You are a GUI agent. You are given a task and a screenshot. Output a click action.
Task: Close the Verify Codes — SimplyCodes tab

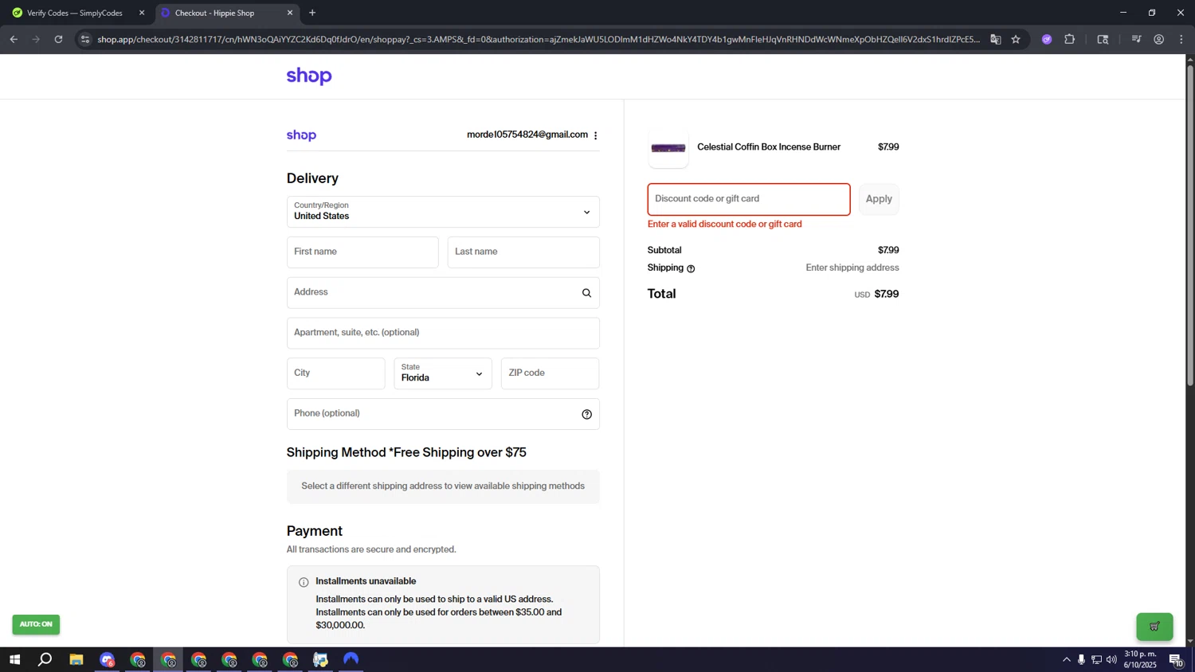coord(142,13)
